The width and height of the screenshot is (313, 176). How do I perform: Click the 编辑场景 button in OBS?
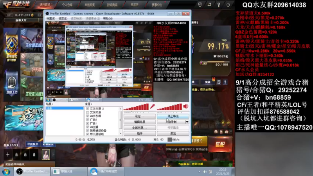(140, 122)
